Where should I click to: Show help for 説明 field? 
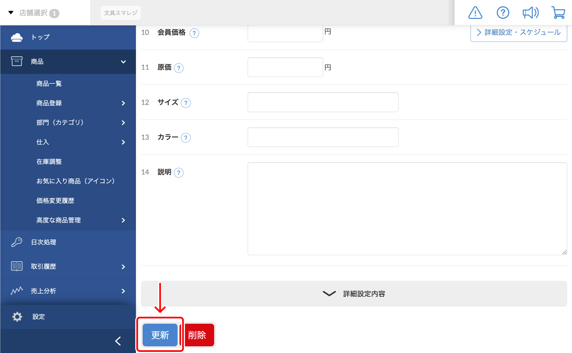[x=178, y=173]
